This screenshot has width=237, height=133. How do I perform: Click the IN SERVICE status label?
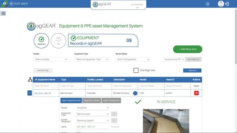click(166, 102)
